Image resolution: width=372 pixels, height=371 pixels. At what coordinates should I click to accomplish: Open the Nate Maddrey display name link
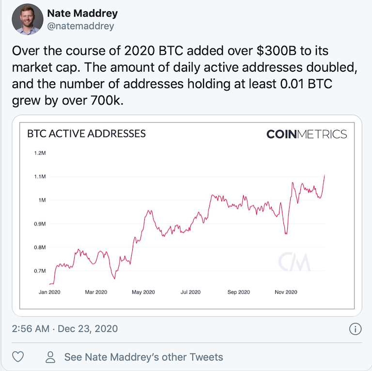(x=82, y=13)
